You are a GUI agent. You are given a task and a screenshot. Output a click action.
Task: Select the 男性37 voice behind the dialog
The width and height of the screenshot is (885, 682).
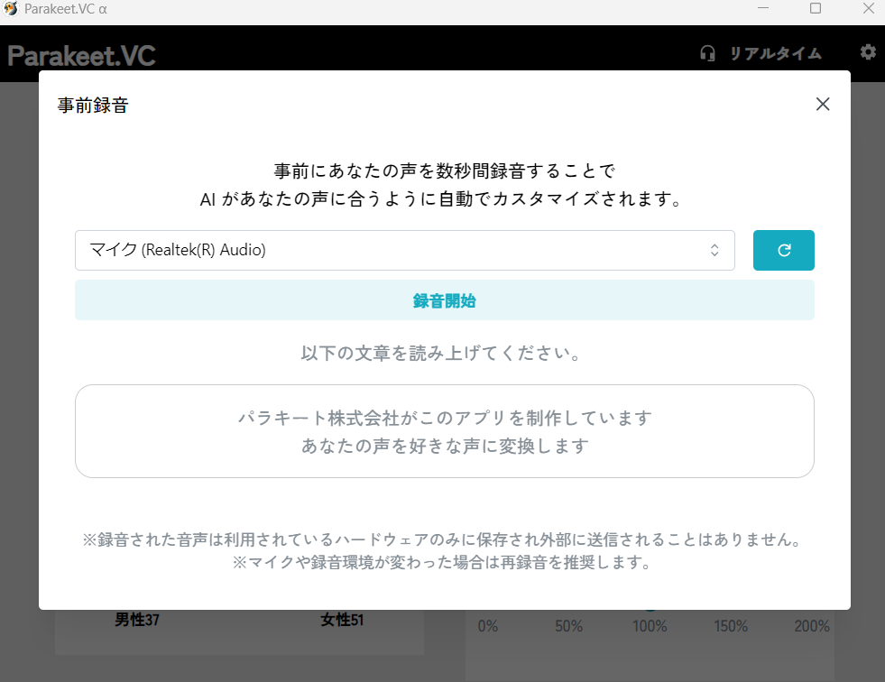137,620
